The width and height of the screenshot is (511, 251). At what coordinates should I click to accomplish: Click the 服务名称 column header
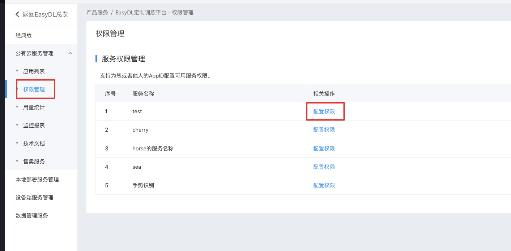point(143,94)
